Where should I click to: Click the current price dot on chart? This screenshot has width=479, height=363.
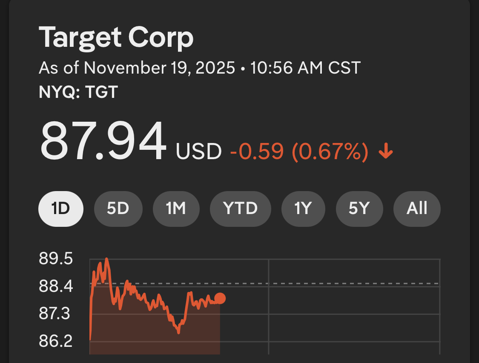point(220,298)
